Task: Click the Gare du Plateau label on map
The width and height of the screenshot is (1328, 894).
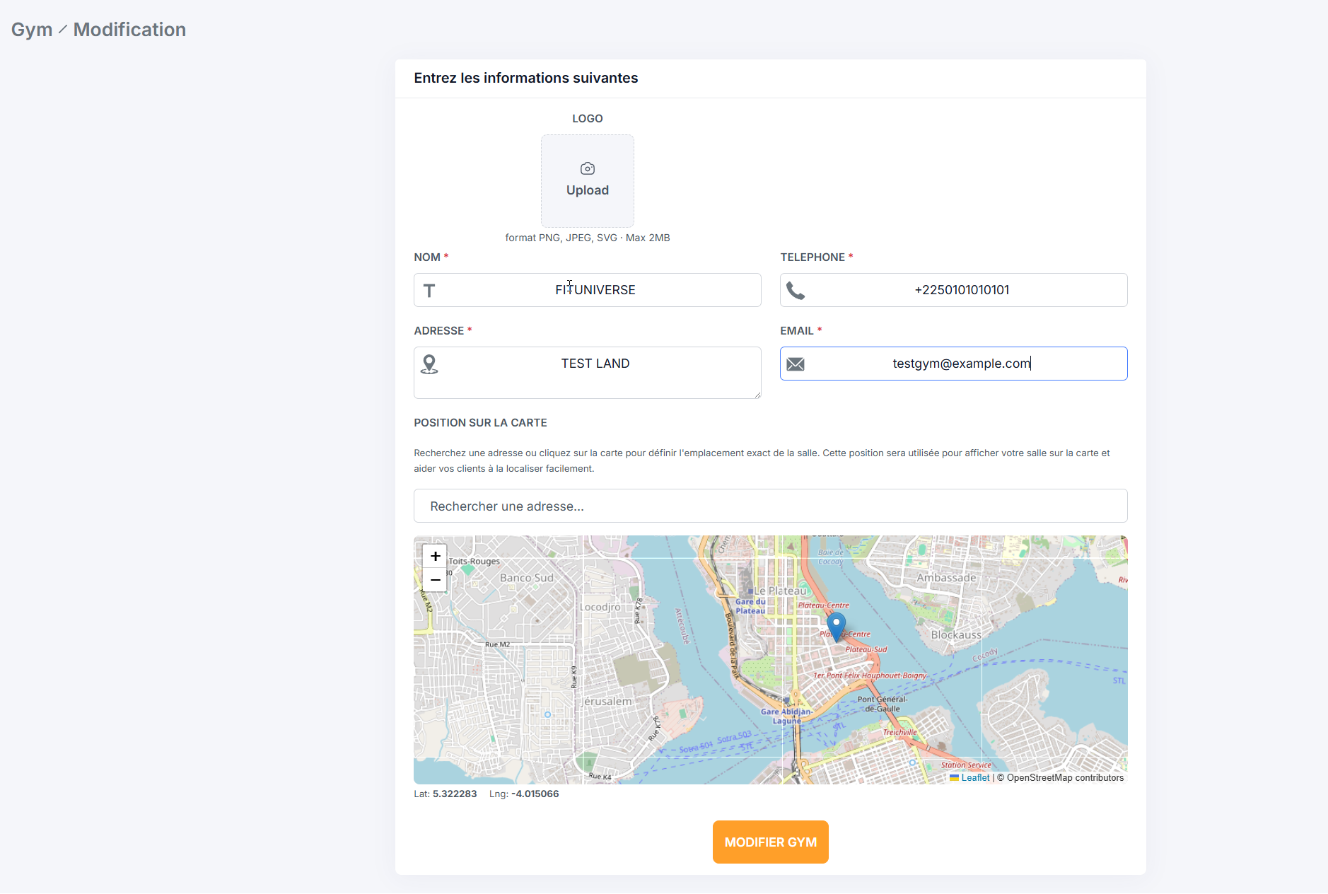Action: (750, 607)
